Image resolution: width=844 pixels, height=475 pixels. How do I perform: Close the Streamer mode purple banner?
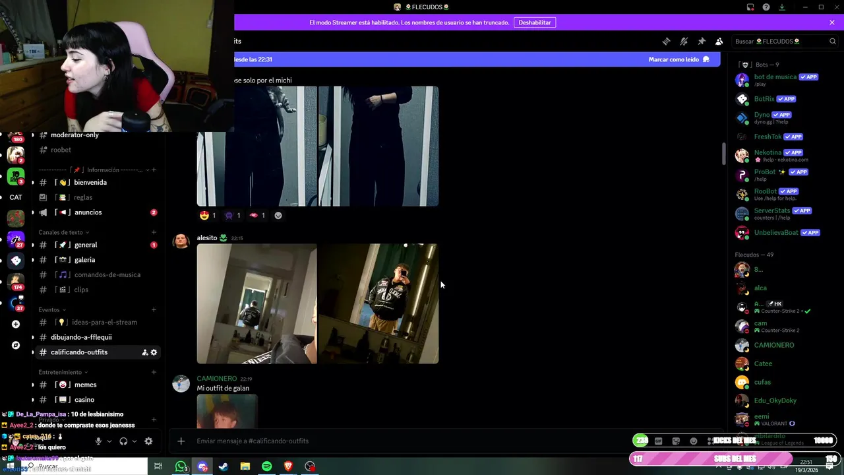pos(832,22)
